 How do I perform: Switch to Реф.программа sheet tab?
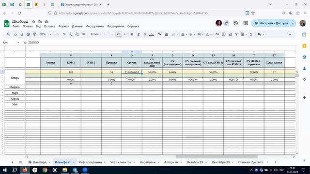(x=91, y=162)
